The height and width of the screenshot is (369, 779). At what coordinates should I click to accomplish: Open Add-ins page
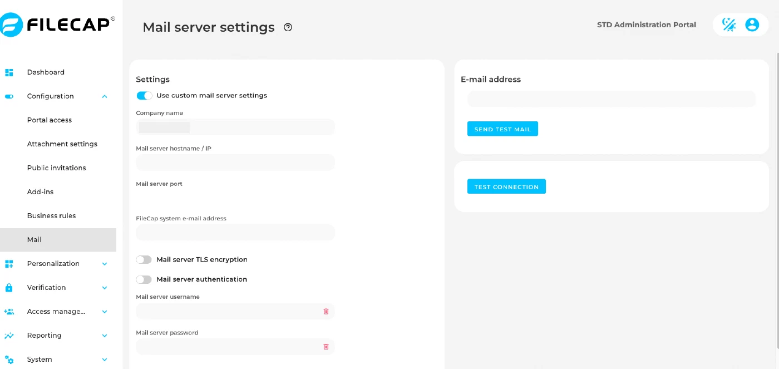point(40,192)
